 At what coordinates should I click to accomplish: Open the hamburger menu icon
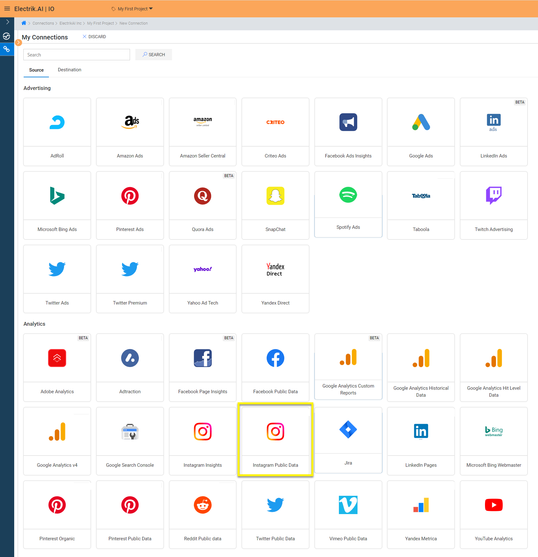7,9
